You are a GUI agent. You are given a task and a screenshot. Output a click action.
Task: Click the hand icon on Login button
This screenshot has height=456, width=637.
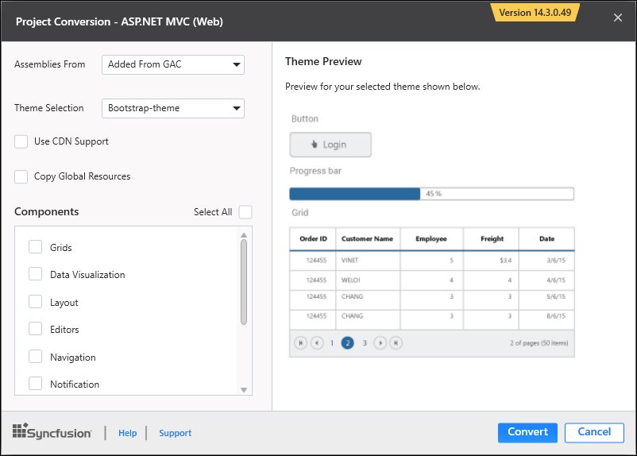[x=314, y=145]
